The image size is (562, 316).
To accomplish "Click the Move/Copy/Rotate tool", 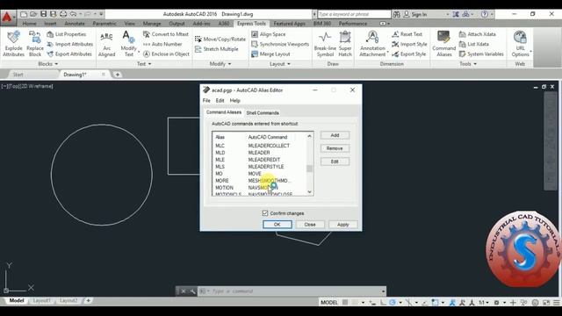I will [x=220, y=39].
